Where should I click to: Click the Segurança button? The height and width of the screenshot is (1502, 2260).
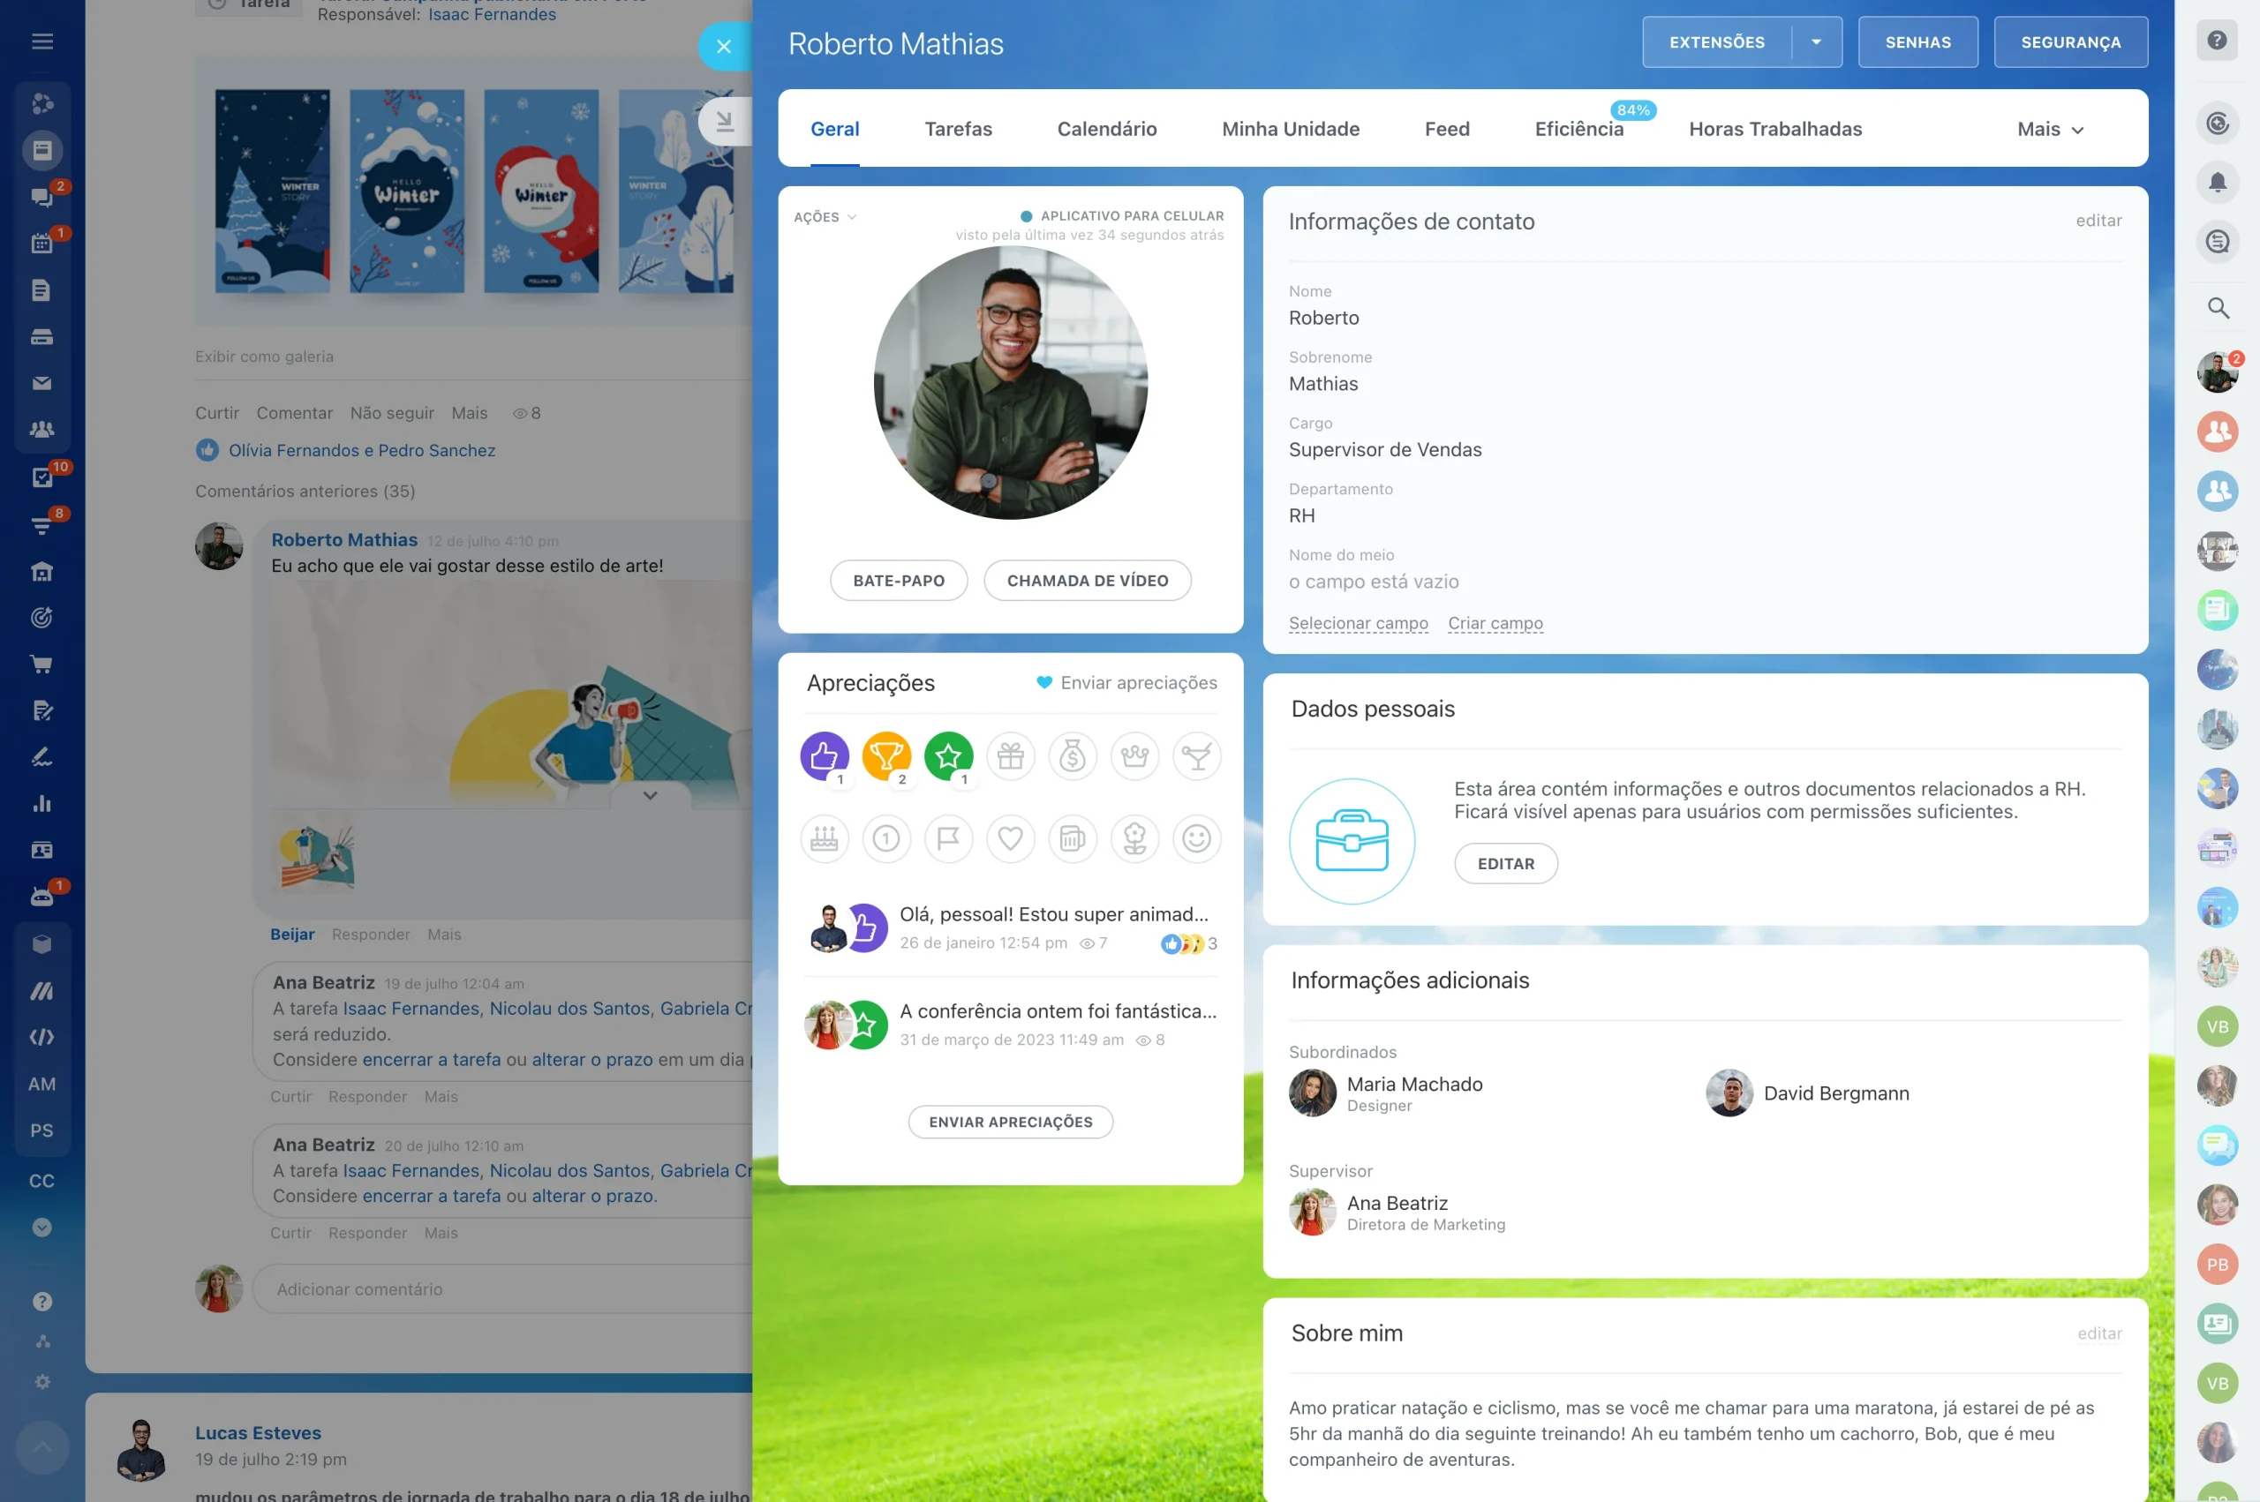click(2070, 42)
